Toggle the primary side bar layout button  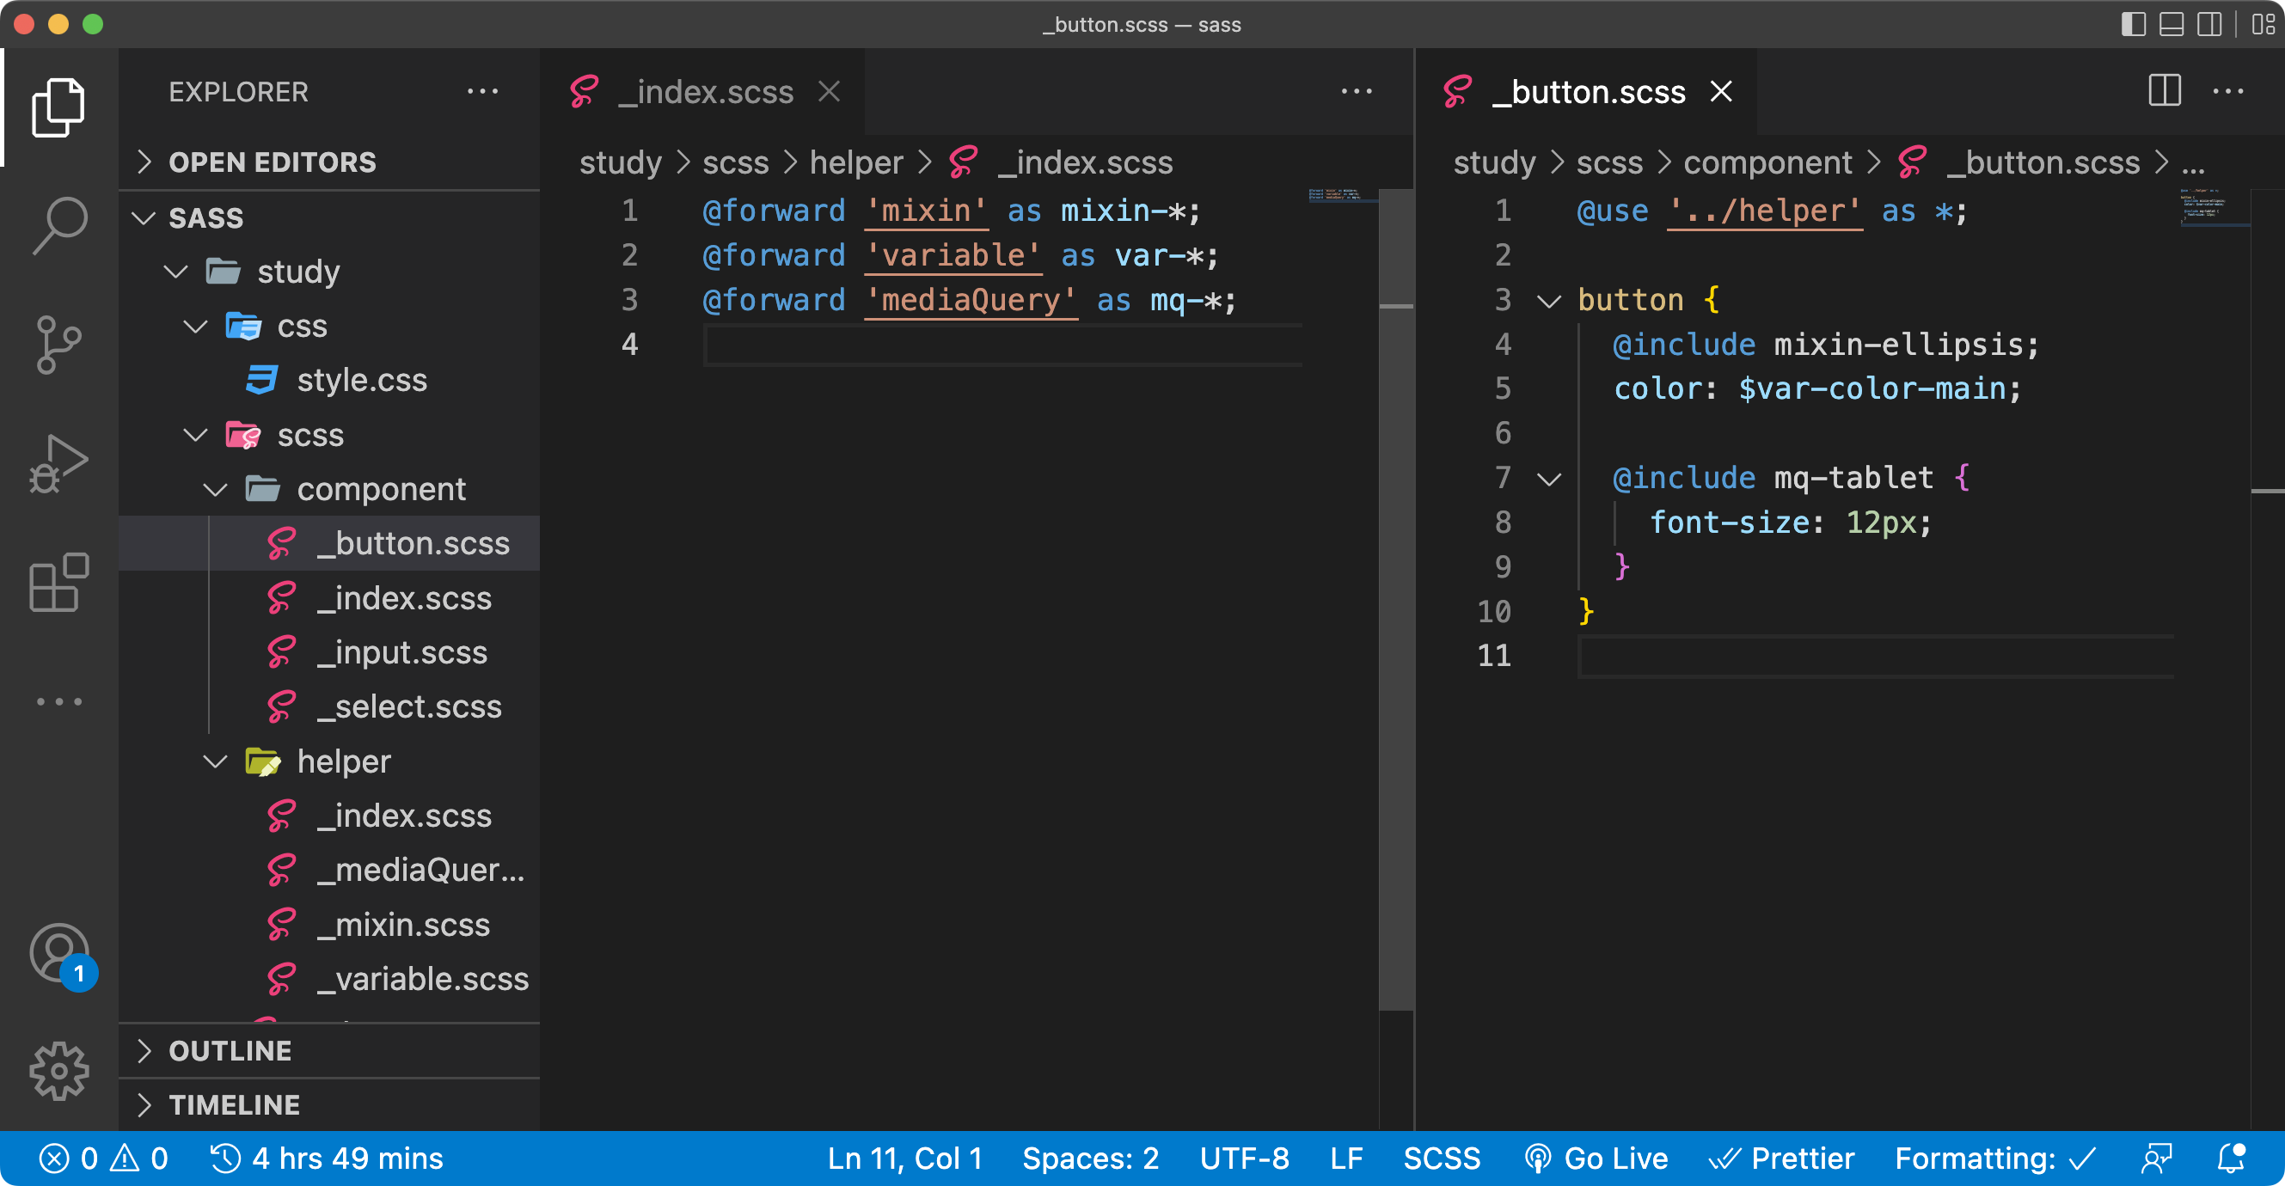tap(2134, 24)
